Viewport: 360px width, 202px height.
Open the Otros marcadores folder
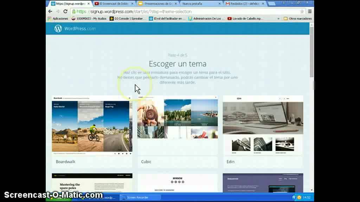tap(298, 19)
